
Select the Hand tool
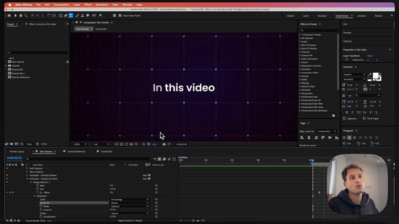21,16
